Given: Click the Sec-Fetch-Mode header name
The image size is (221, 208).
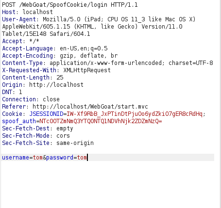Looking at the screenshot, I should 26,136.
